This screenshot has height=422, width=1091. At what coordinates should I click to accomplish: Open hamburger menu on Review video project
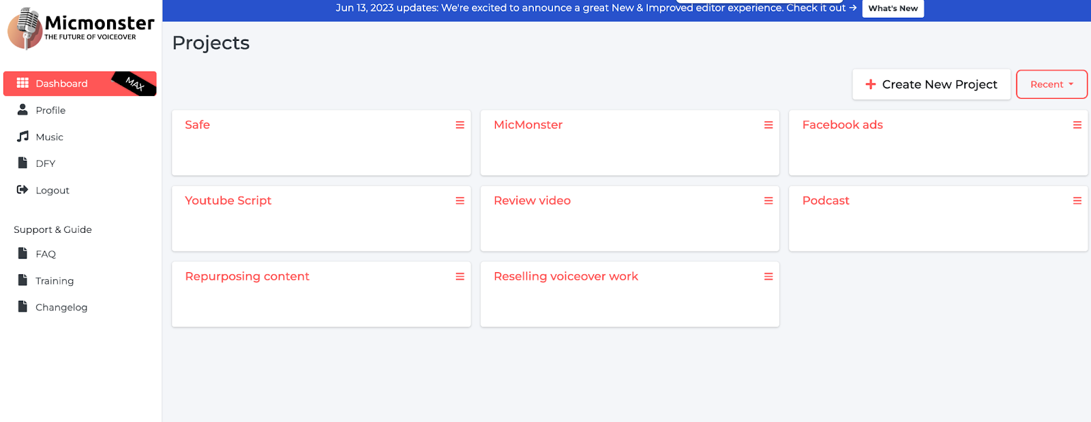tap(768, 201)
